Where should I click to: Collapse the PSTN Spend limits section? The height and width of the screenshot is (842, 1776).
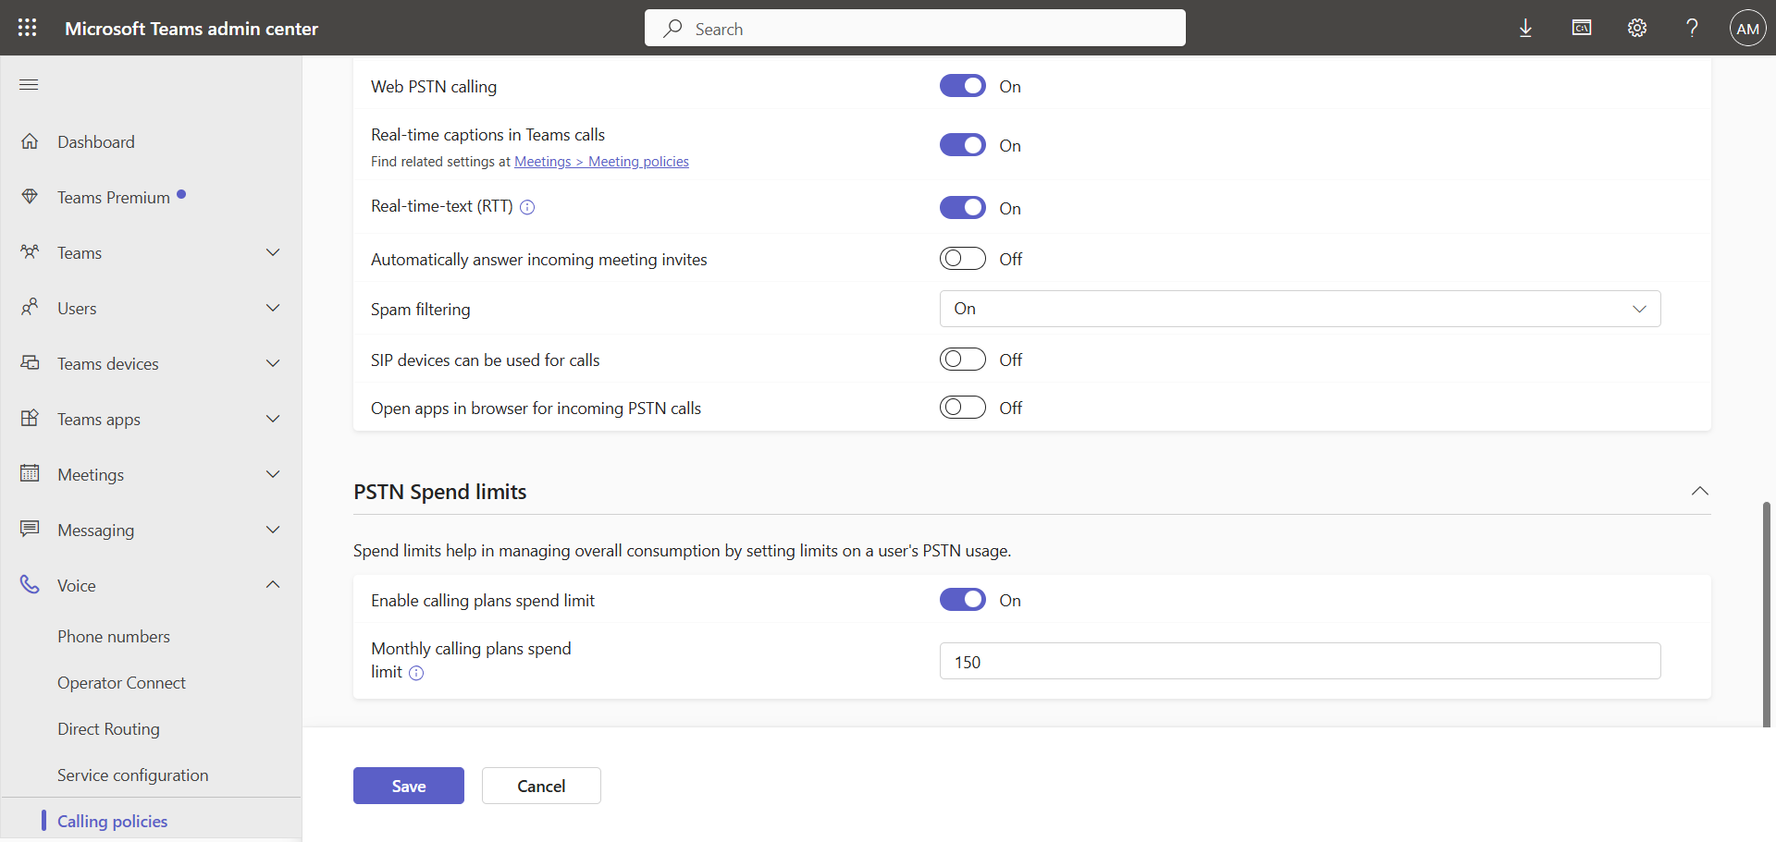(1699, 491)
